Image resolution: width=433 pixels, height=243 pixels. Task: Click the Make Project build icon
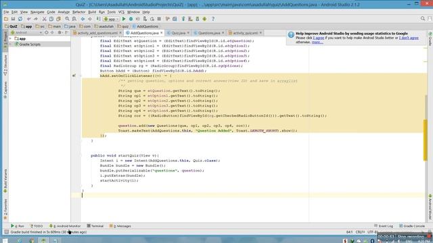tap(98, 19)
